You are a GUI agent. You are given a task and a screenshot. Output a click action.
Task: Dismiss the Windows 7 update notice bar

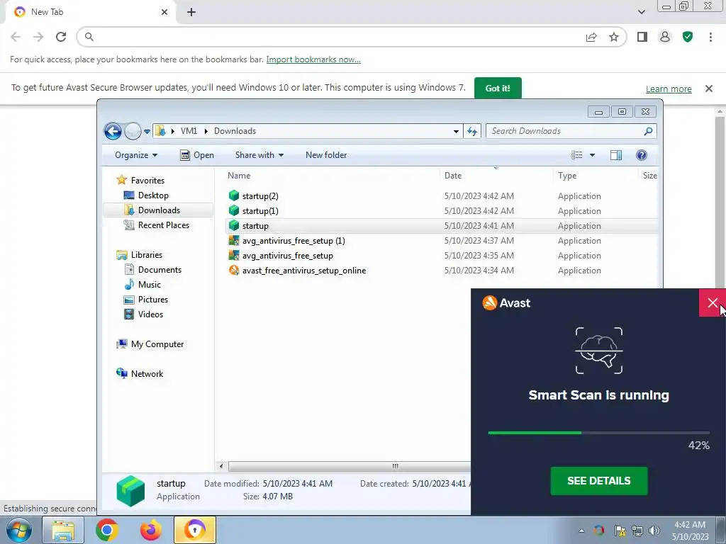pos(709,89)
